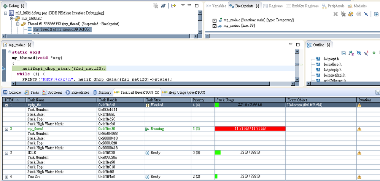The width and height of the screenshot is (380, 181).
Task: Toggle alphabetical Sort in Outline view
Action: click(x=351, y=53)
